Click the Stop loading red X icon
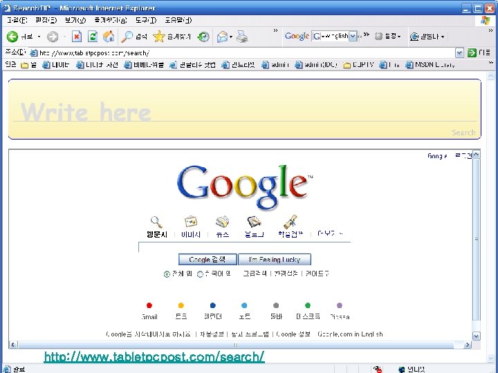The image size is (498, 373). [x=77, y=37]
